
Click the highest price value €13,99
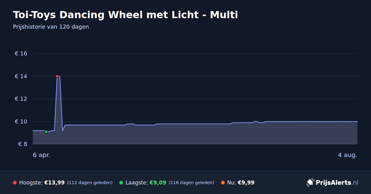pos(54,183)
